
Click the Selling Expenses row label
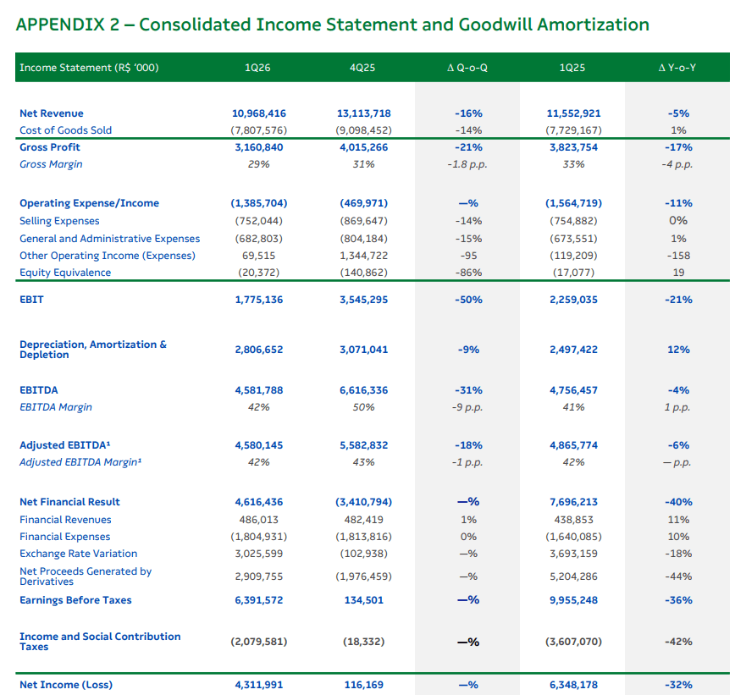click(x=59, y=221)
